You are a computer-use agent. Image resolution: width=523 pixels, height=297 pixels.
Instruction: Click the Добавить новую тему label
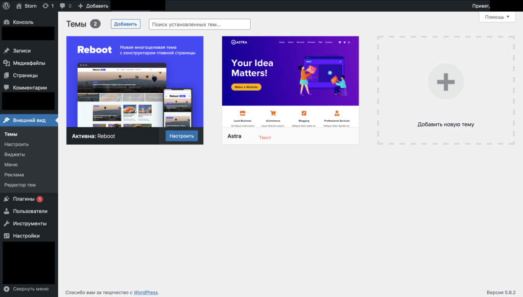coord(445,124)
